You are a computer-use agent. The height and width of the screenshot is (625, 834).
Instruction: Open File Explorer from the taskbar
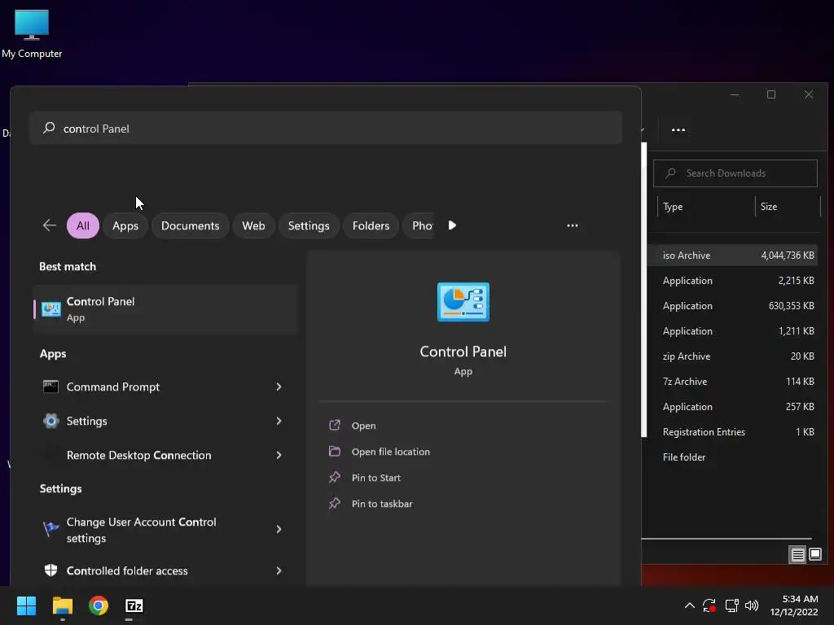point(62,605)
